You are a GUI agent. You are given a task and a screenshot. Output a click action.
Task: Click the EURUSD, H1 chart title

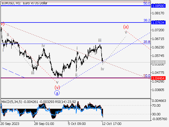click(x=25, y=3)
